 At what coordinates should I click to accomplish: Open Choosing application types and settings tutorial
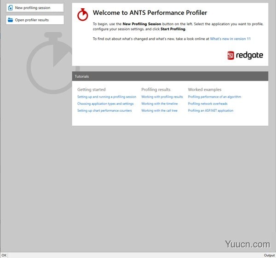[x=105, y=103]
